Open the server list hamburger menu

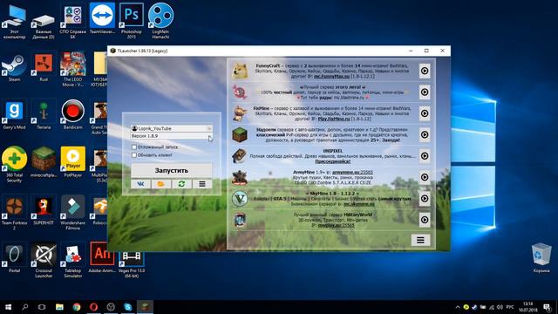click(420, 241)
